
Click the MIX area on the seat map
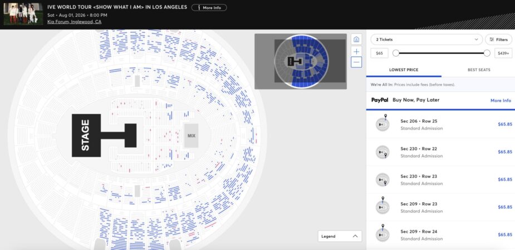[191, 136]
